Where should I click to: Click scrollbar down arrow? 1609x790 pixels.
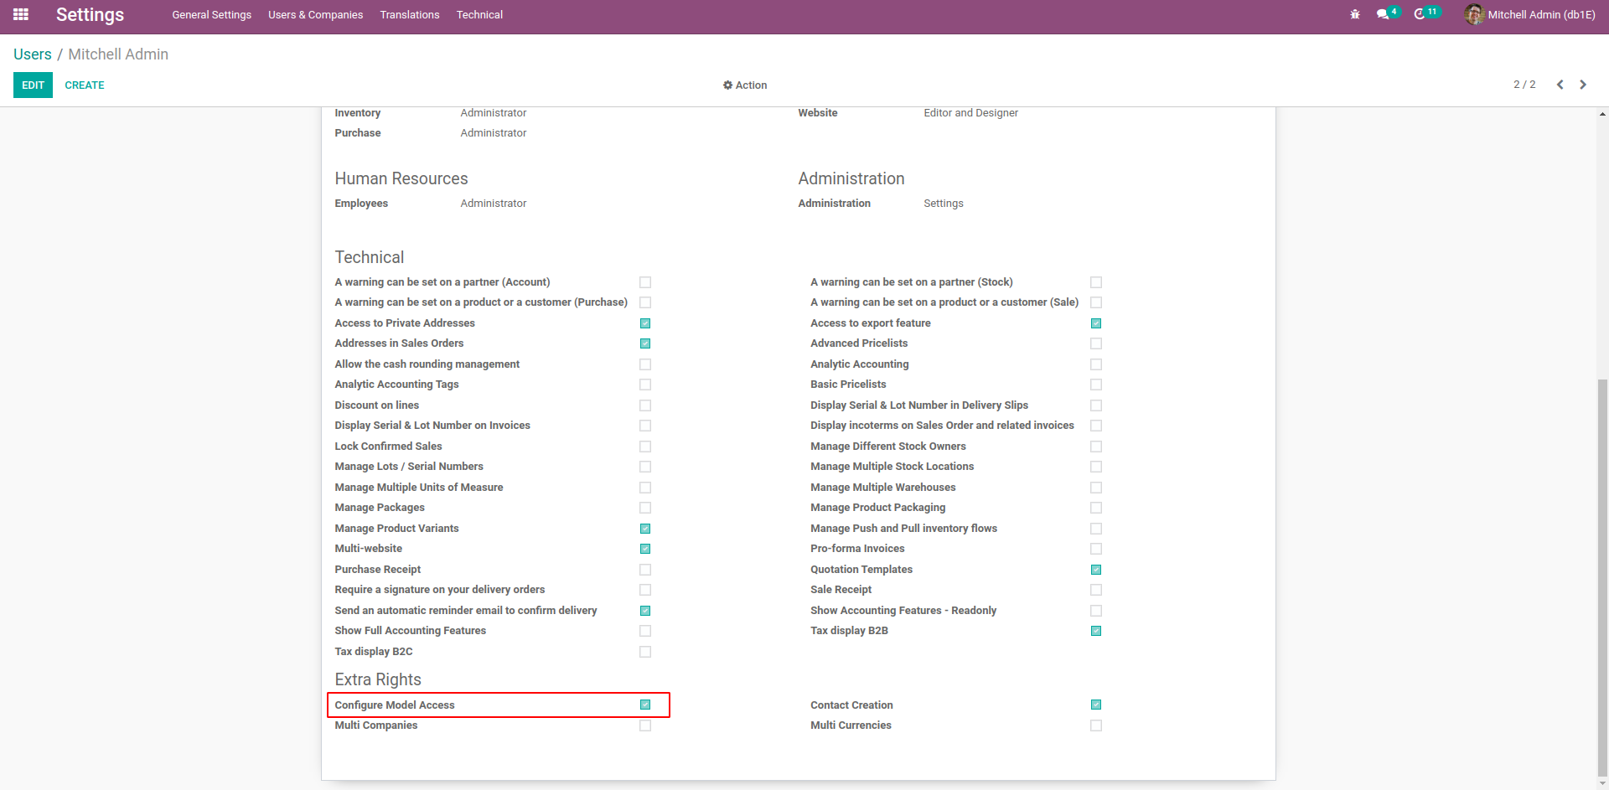1602,784
